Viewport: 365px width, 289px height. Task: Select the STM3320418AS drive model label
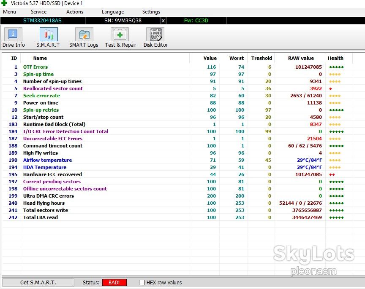[42, 20]
